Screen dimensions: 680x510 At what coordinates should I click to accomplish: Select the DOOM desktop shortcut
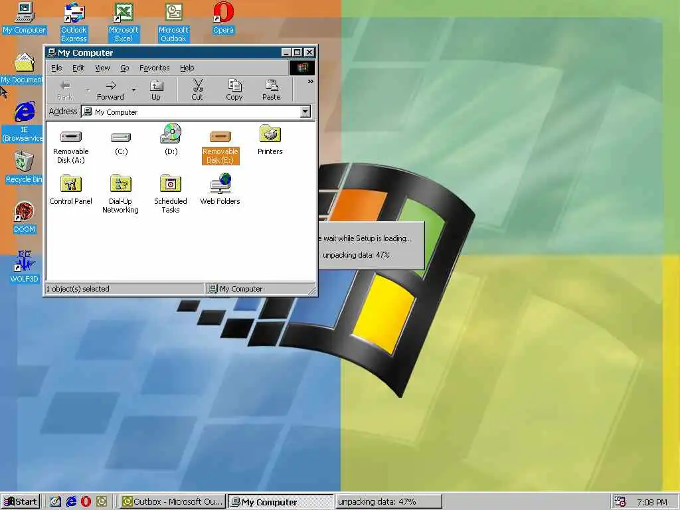pos(25,218)
